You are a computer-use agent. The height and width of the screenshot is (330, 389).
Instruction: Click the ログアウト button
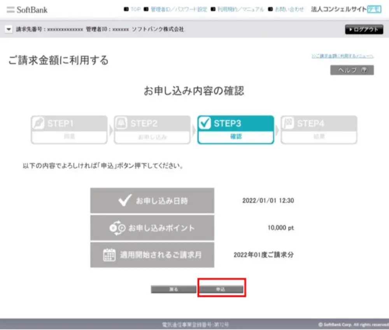364,30
